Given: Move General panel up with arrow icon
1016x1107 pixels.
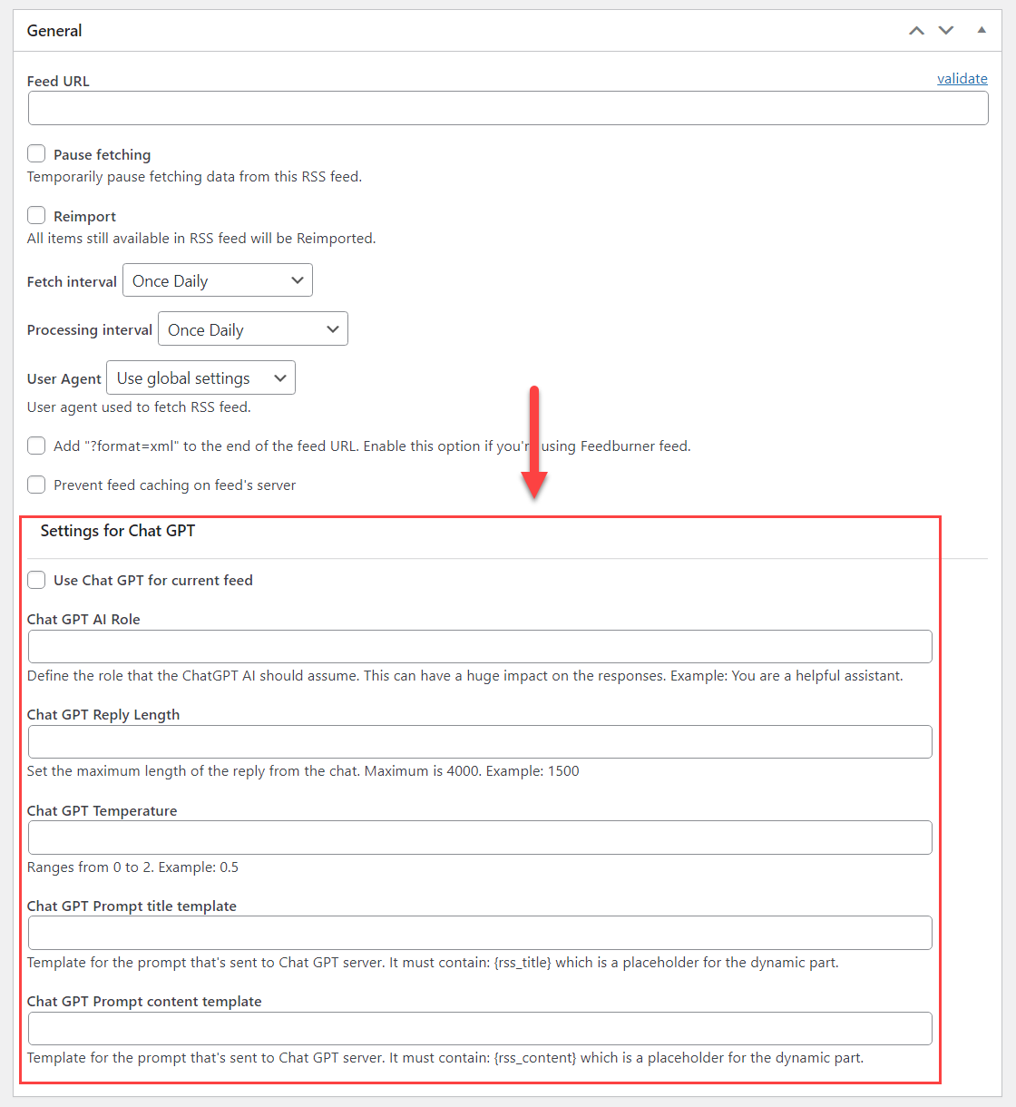Looking at the screenshot, I should (x=917, y=31).
